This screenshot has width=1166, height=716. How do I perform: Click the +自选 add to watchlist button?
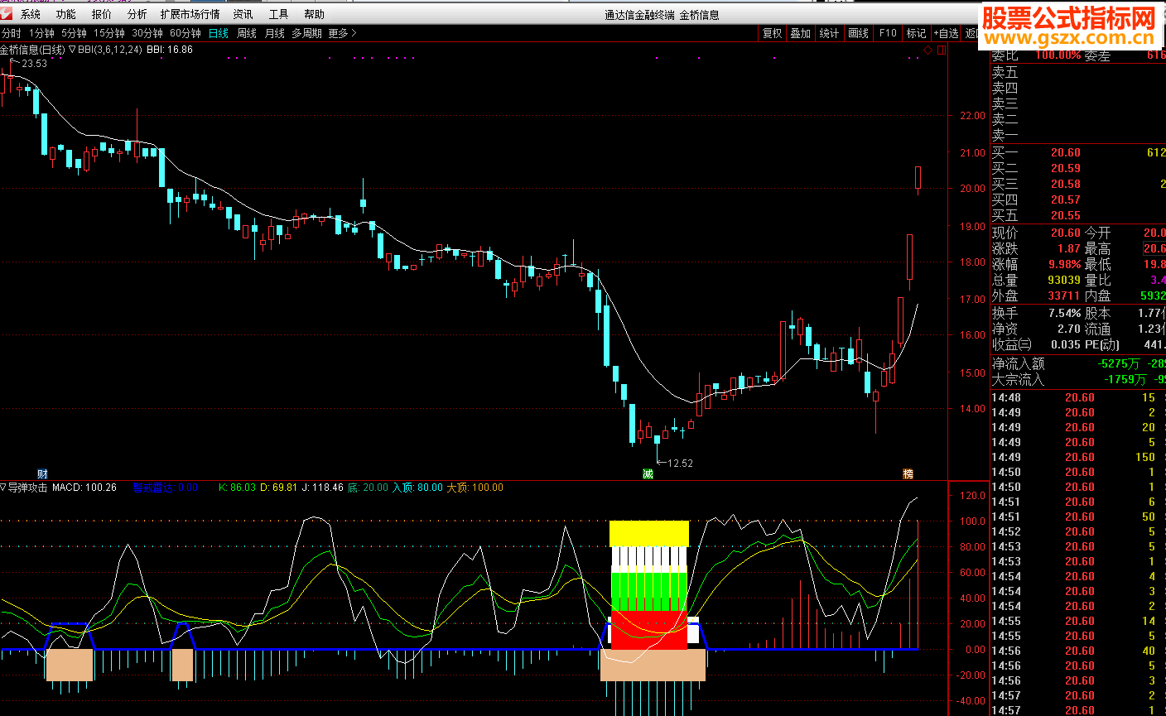pyautogui.click(x=946, y=33)
